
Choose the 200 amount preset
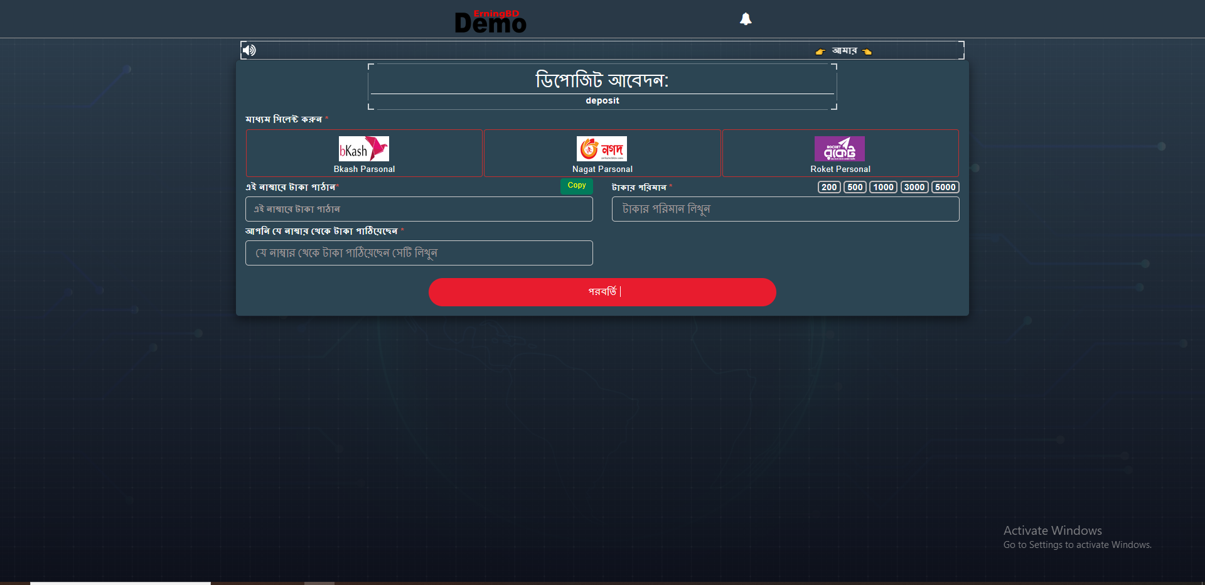coord(829,187)
